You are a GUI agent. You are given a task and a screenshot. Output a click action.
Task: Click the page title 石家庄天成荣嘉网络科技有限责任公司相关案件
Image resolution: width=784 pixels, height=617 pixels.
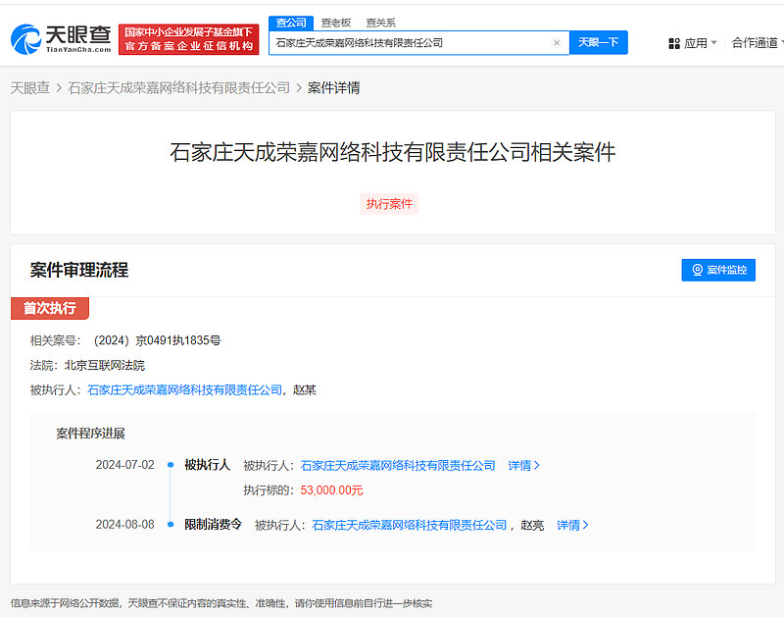[x=393, y=152]
